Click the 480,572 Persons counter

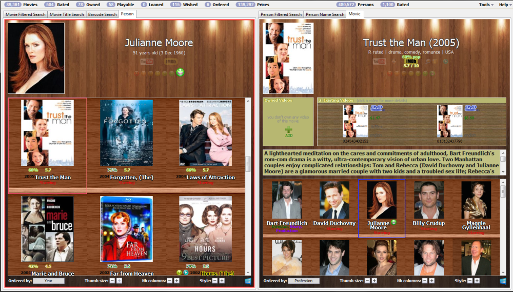pyautogui.click(x=355, y=5)
